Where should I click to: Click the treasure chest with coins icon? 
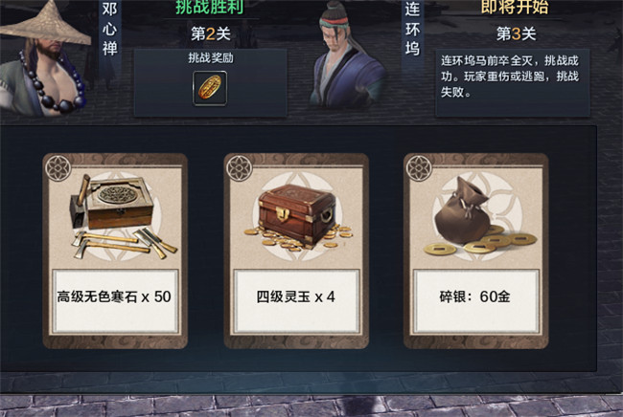298,218
